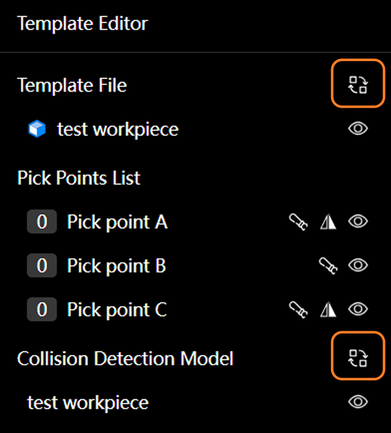The image size is (391, 433).
Task: Click the index number box of Pick point B
Action: 42,265
